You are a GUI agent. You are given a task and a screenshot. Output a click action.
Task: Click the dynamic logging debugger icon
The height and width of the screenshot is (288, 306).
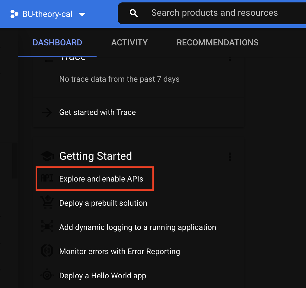point(47,226)
